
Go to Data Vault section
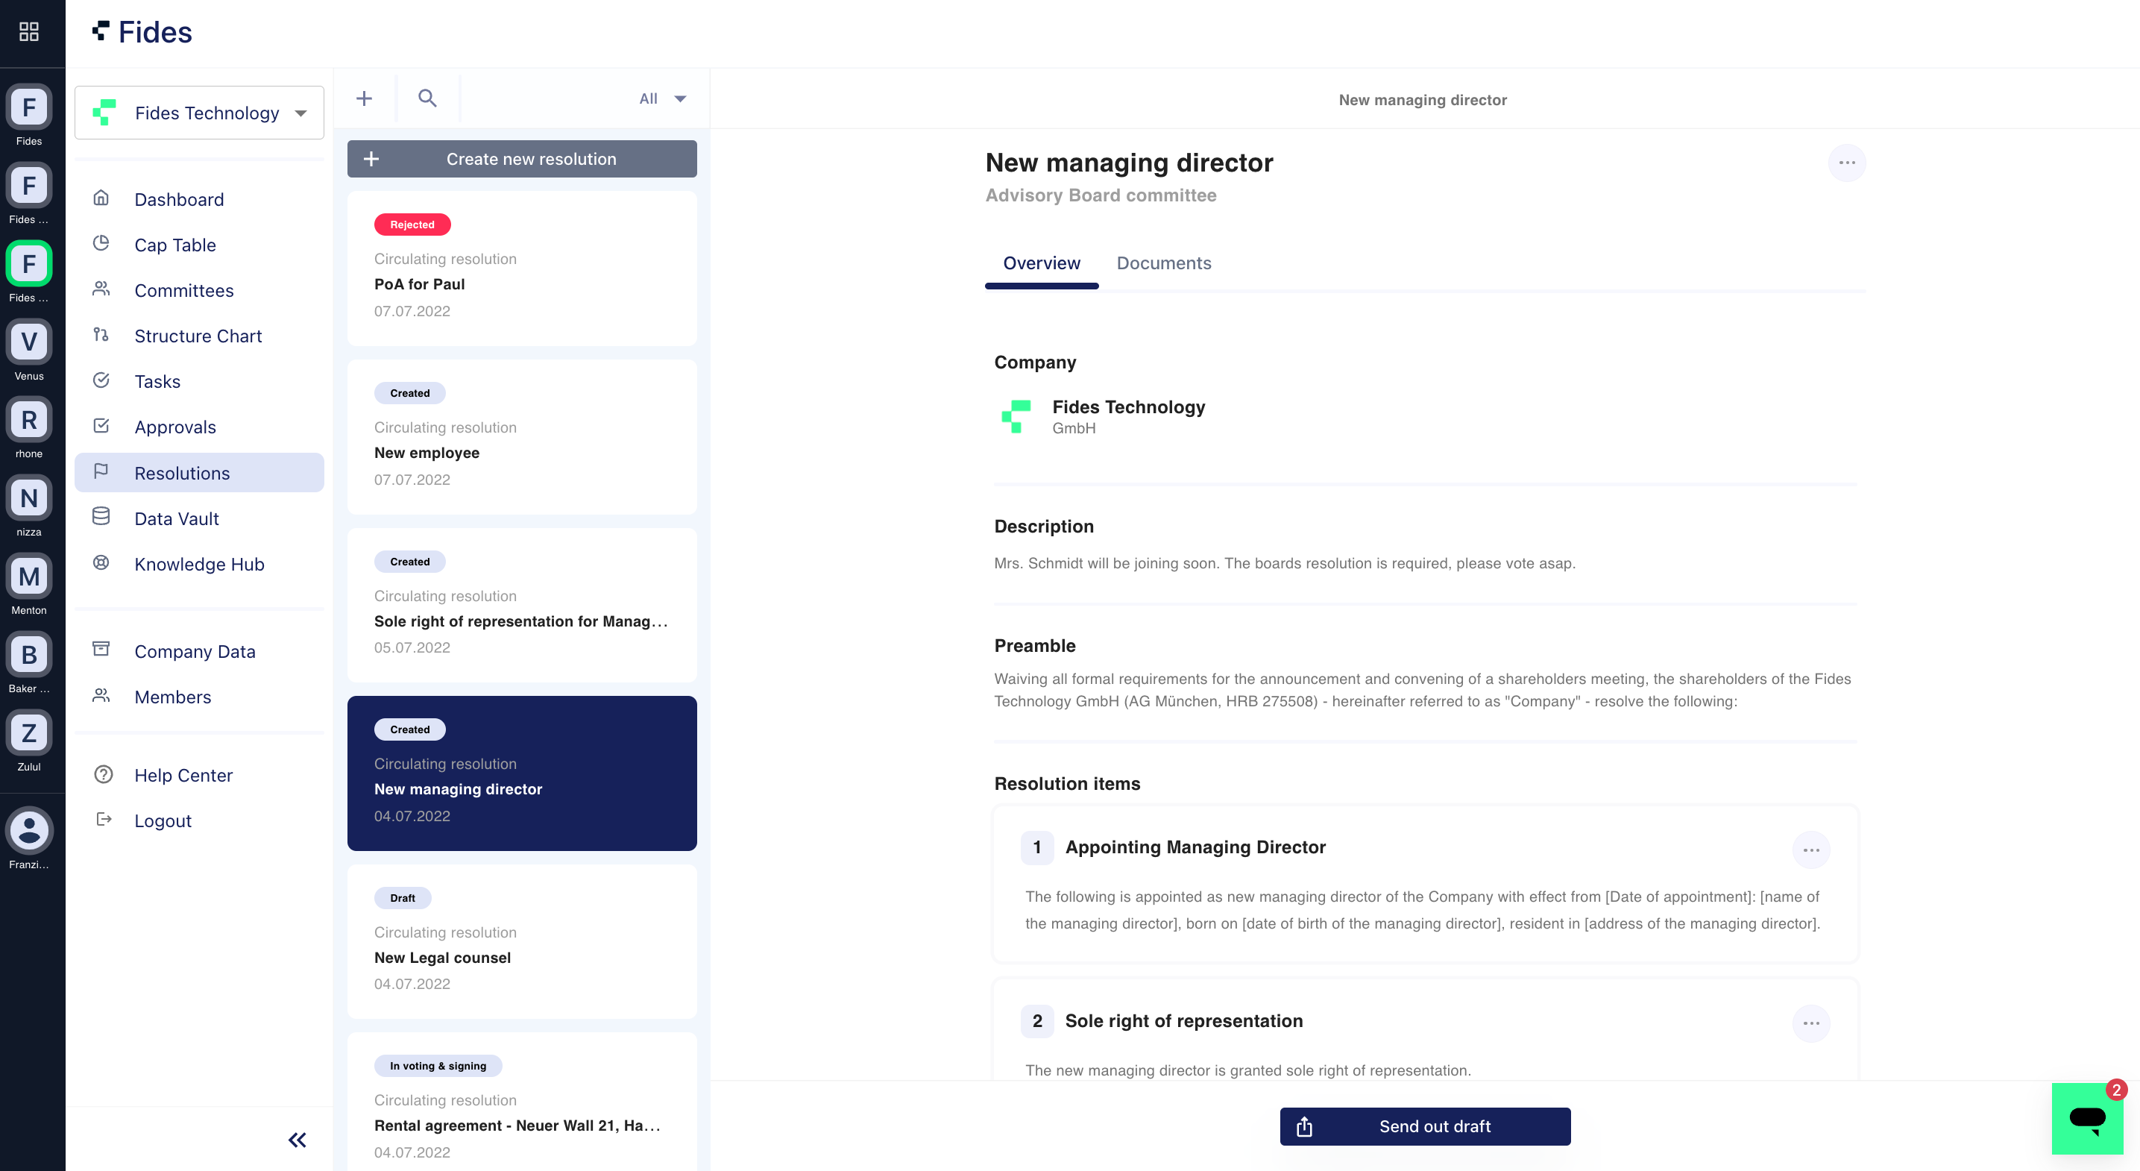point(176,518)
